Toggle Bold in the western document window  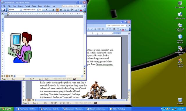[88, 29]
